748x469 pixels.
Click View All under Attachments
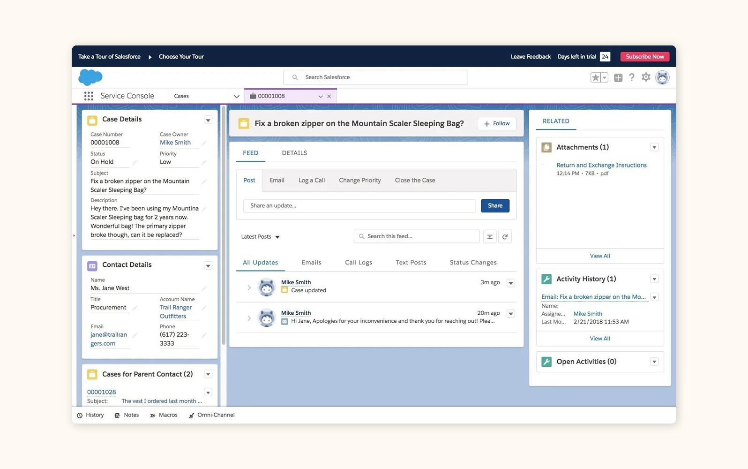(x=600, y=256)
